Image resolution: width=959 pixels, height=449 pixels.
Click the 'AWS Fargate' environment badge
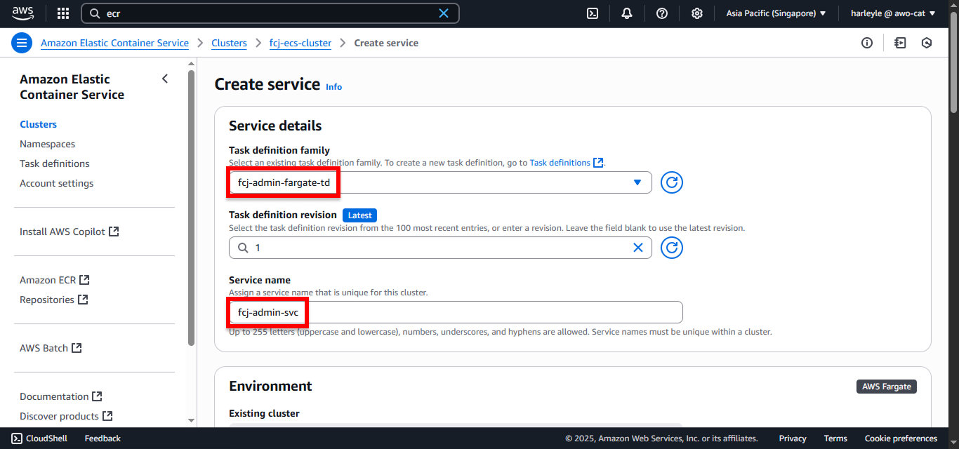click(887, 387)
